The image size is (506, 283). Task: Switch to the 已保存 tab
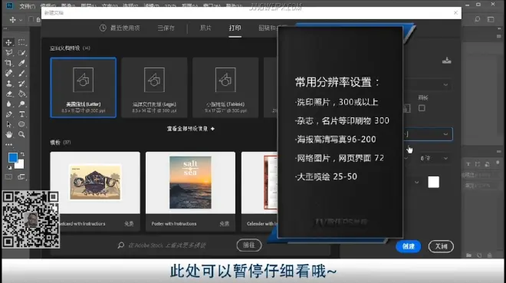coord(166,28)
